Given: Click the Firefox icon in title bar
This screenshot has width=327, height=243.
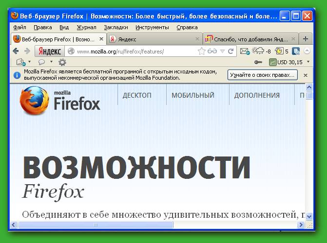Looking at the screenshot, I should click(15, 16).
